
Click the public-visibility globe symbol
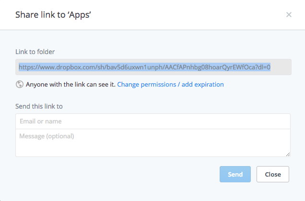(20, 85)
